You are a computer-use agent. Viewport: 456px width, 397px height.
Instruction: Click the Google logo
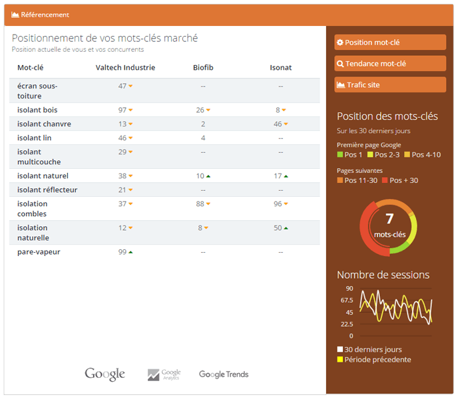pos(105,374)
